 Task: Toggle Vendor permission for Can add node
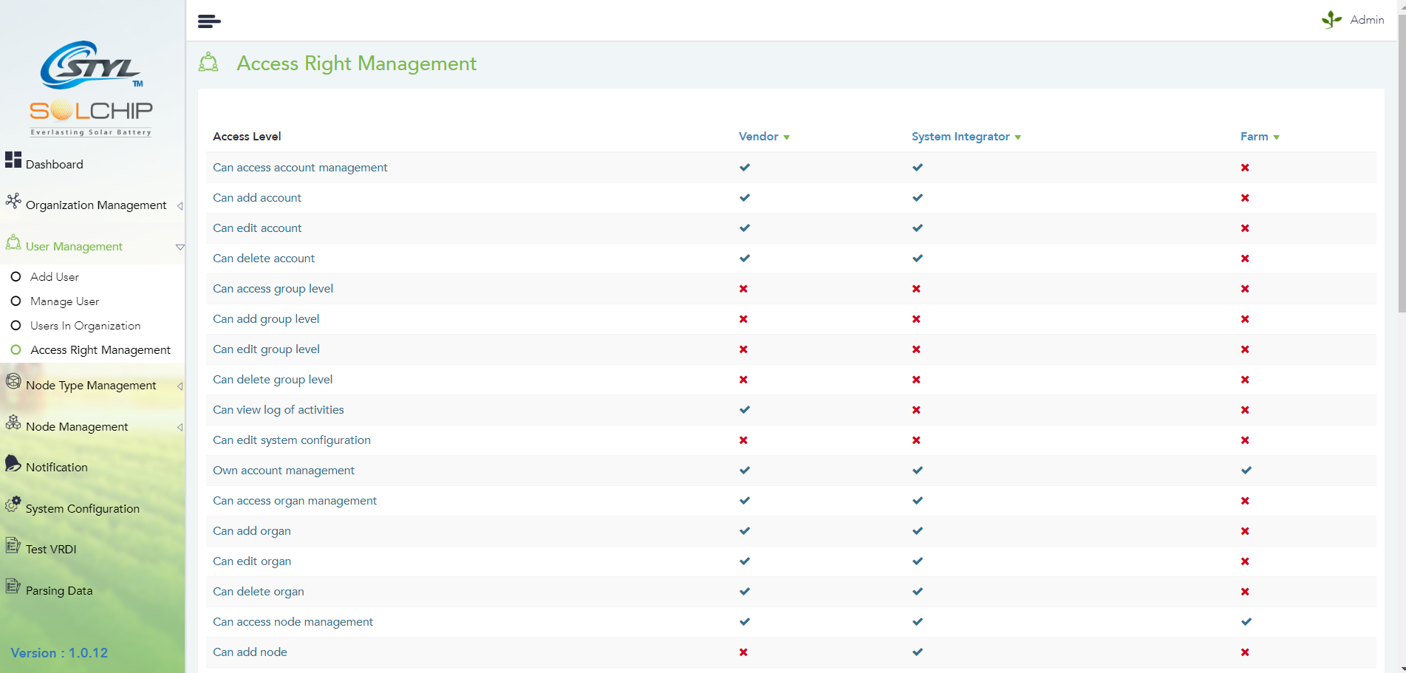(x=743, y=652)
